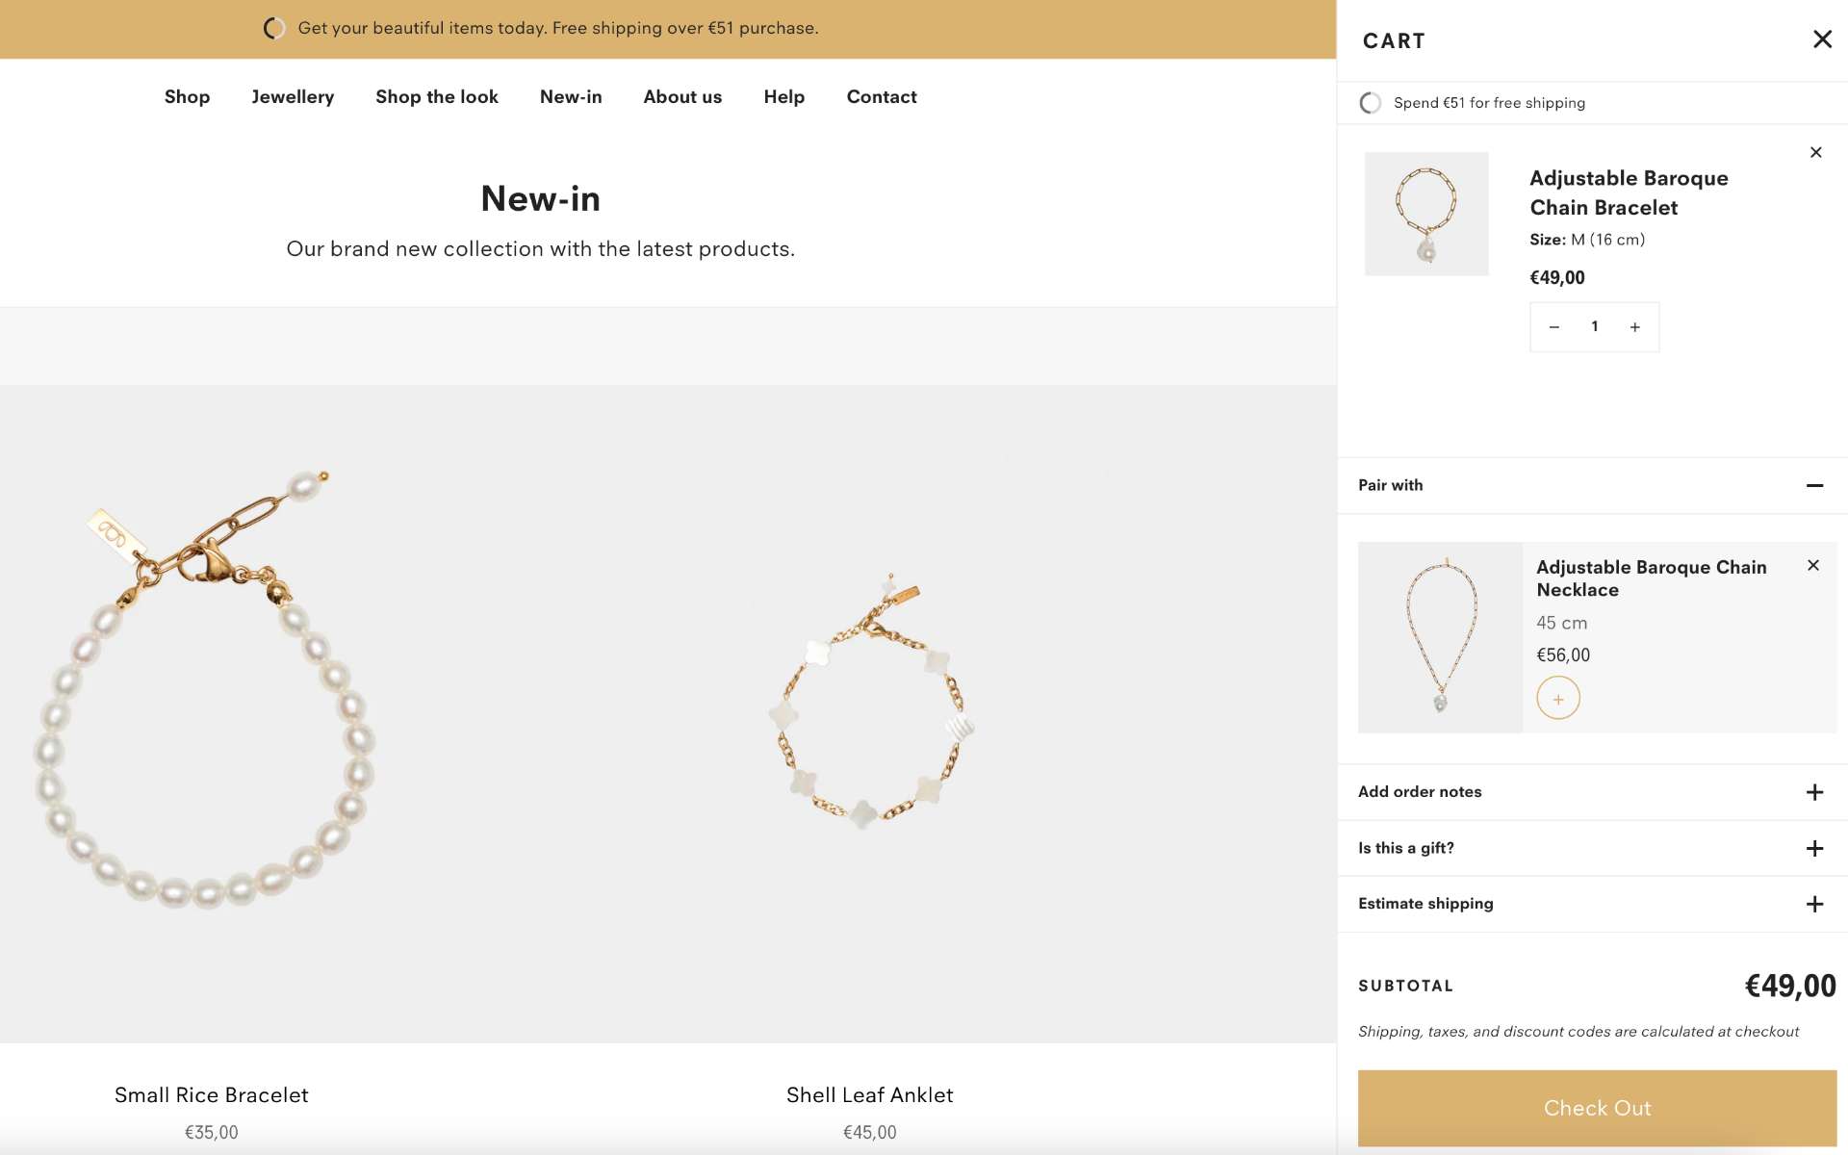Click the 45 cm necklace size text
Screen dimensions: 1848x1155
[x=1561, y=623]
